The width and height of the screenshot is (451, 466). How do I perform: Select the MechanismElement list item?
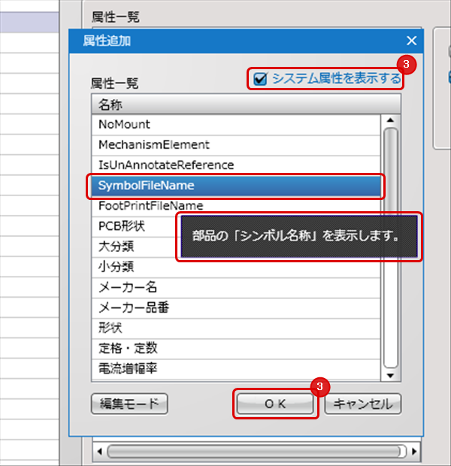[154, 144]
